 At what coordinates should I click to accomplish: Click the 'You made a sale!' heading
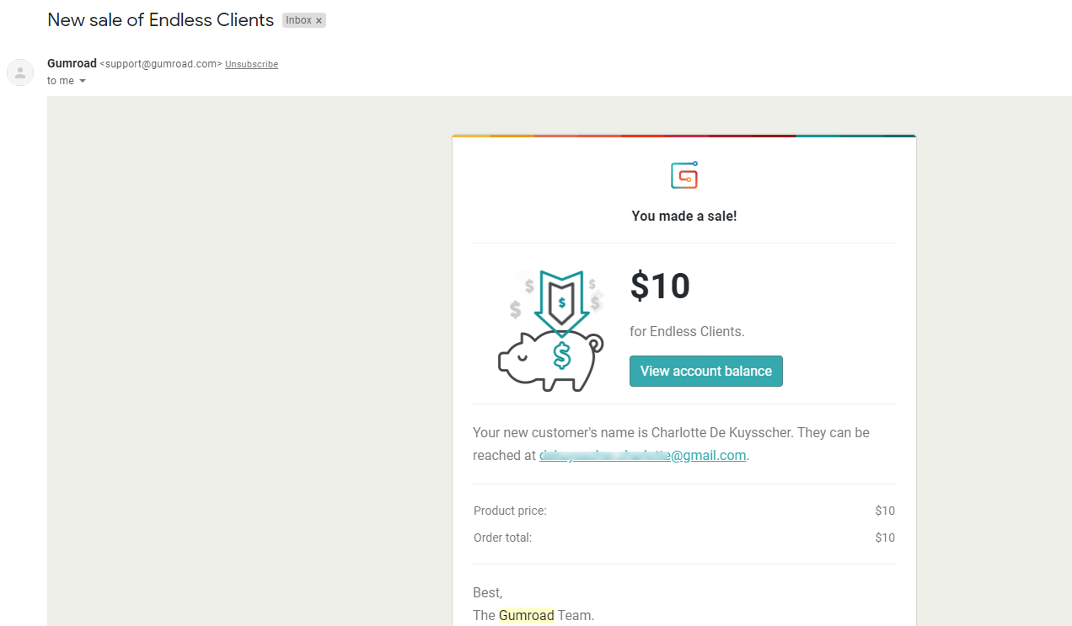(684, 216)
